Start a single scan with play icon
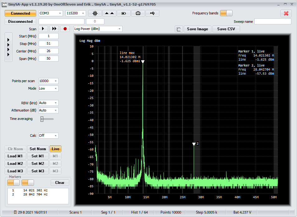This screenshot has height=217, width=297. pos(43,29)
